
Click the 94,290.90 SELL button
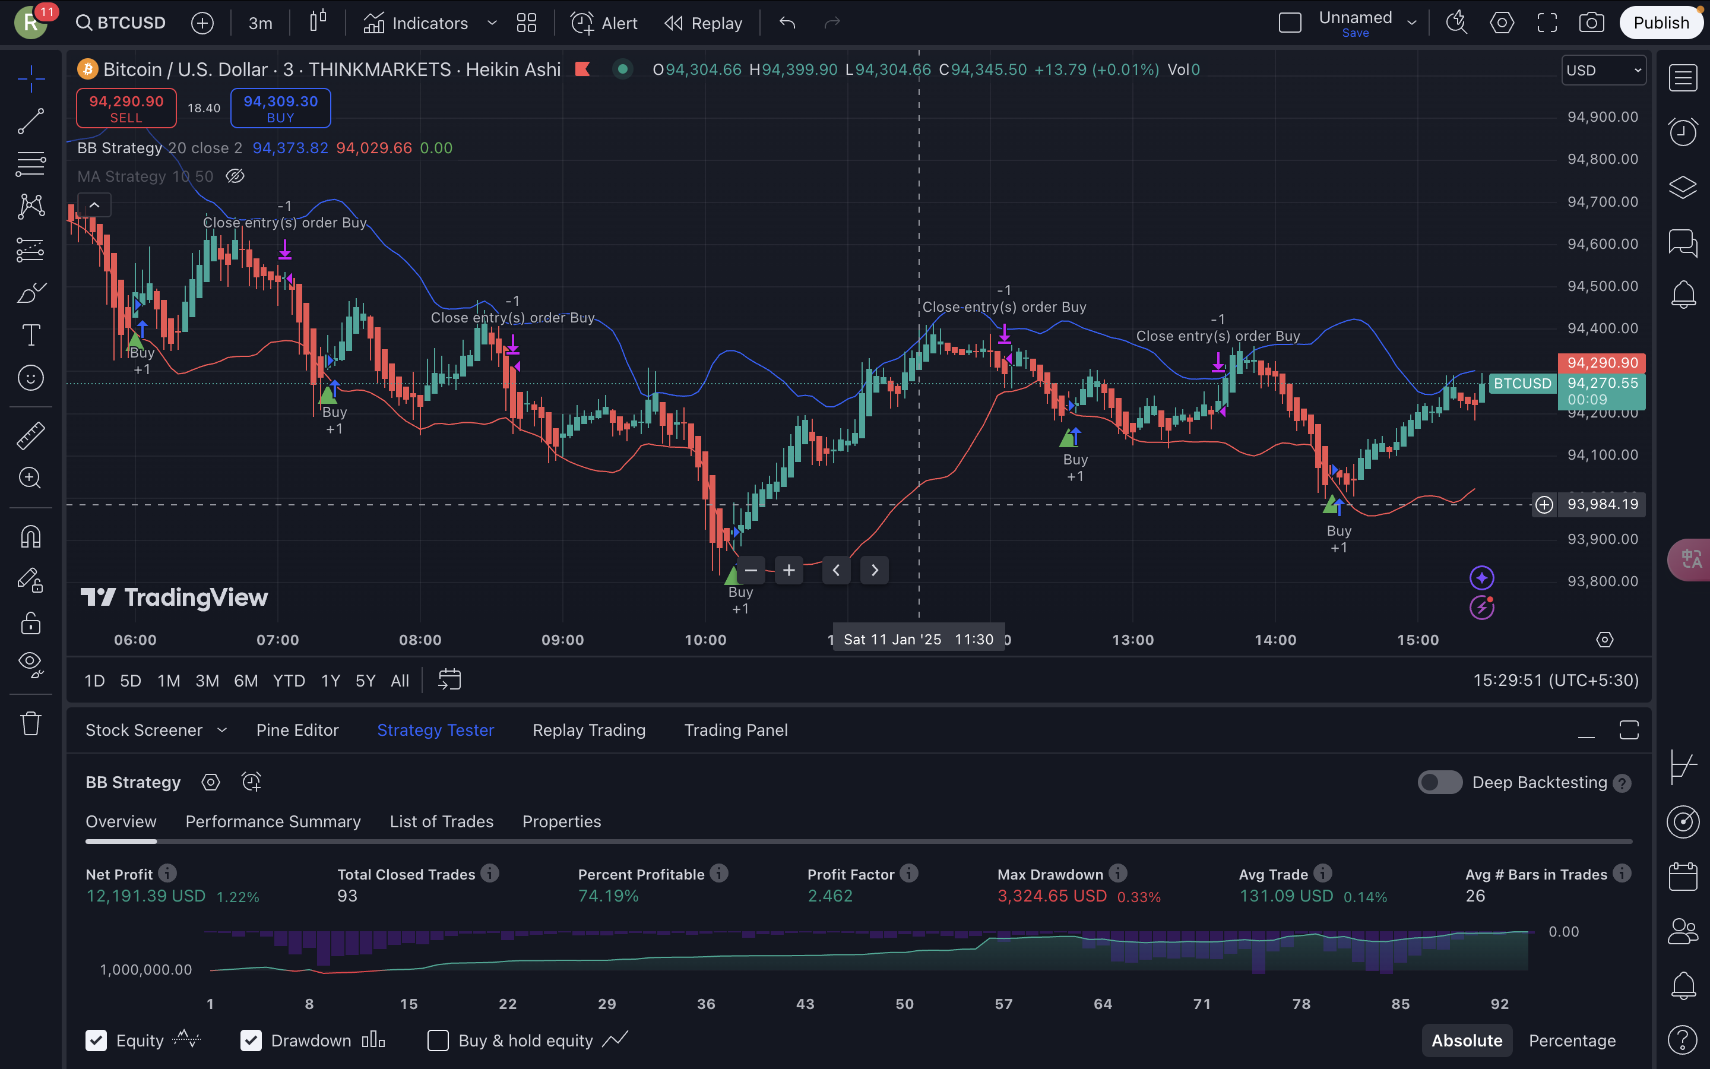click(x=126, y=108)
